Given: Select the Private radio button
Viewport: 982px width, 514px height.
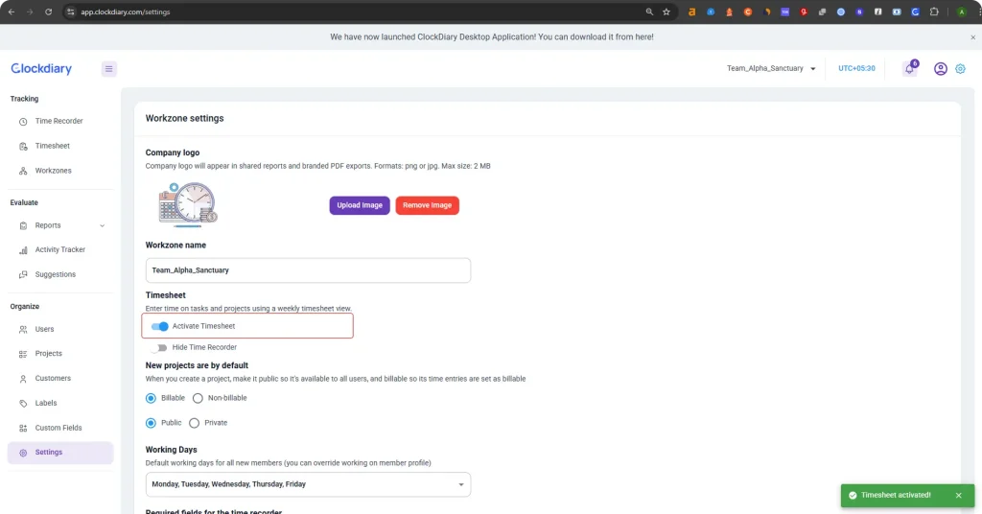Looking at the screenshot, I should tap(194, 423).
